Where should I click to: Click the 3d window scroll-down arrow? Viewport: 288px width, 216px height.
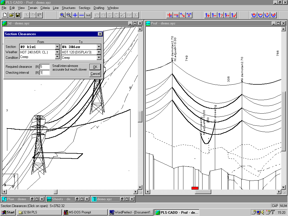tap(140, 187)
